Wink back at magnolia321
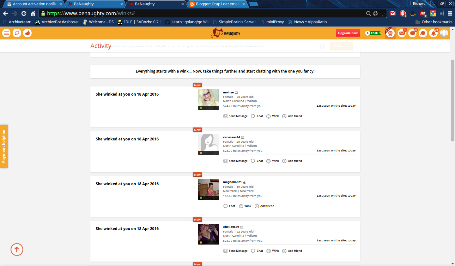 245,206
